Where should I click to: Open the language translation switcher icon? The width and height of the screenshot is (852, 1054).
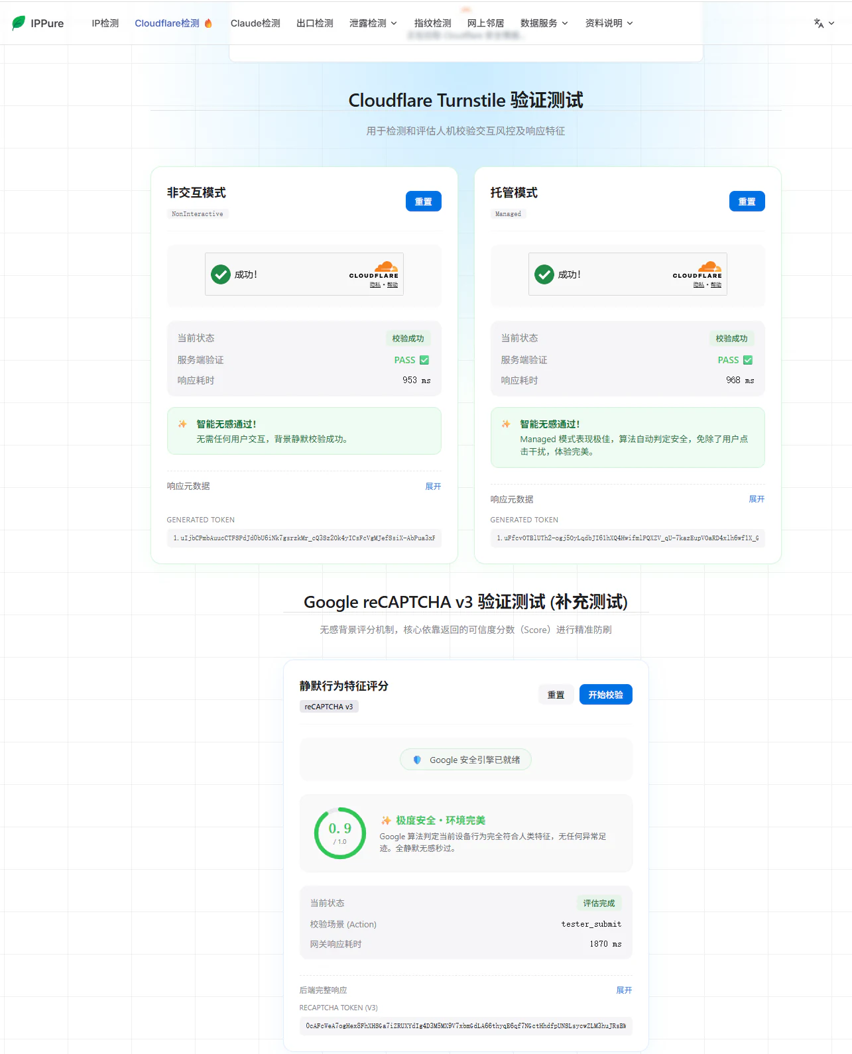pyautogui.click(x=819, y=23)
